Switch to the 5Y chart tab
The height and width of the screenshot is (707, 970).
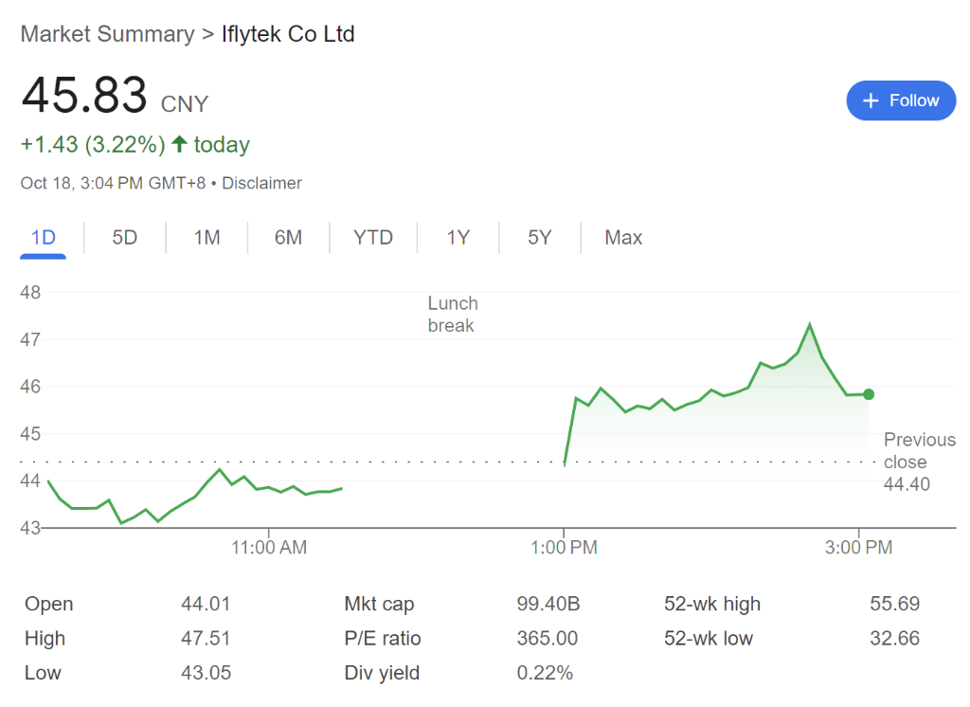tap(539, 238)
